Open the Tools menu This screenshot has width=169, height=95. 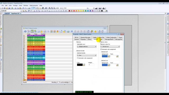(20, 6)
